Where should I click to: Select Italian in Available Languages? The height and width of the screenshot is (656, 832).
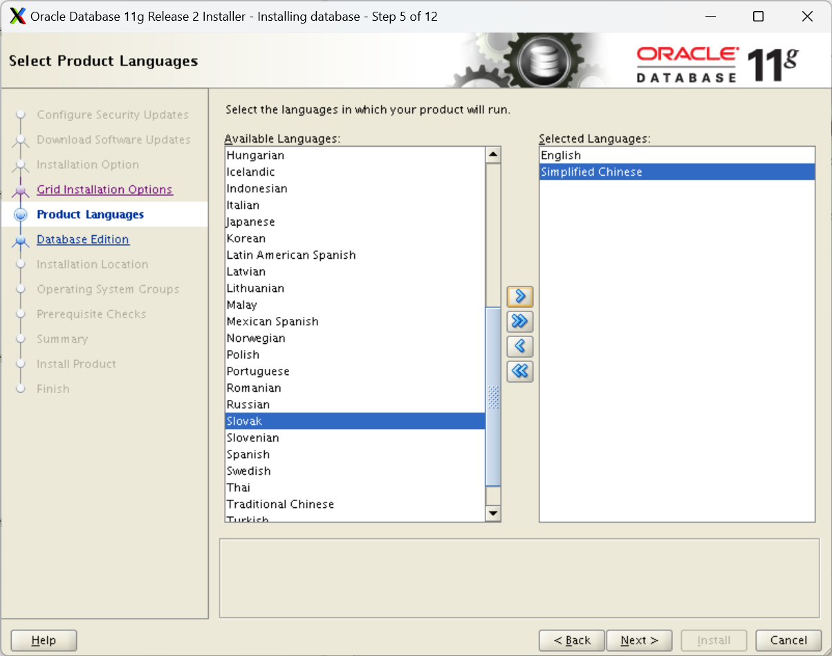click(x=355, y=206)
